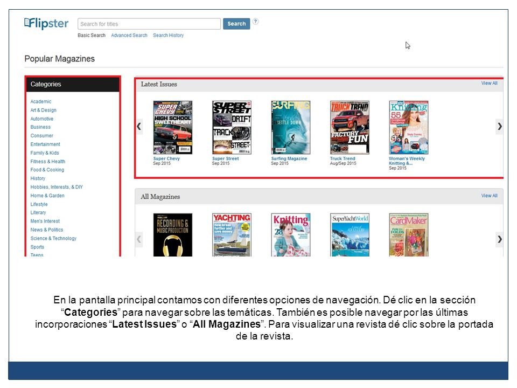The image size is (517, 388).
Task: Click the All Magazines next carousel arrow
Action: [500, 239]
